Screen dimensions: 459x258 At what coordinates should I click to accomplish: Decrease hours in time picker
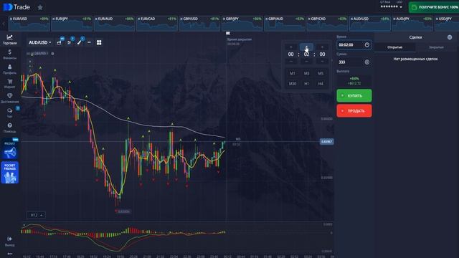[x=290, y=62]
